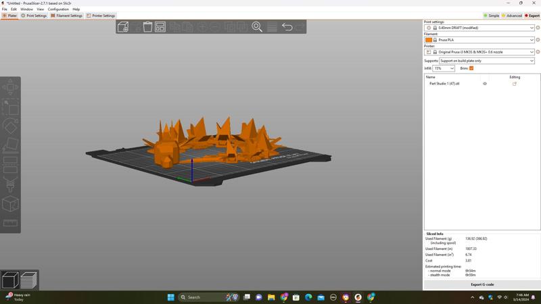
Task: Switch to the Printer Settings tab
Action: pos(101,16)
